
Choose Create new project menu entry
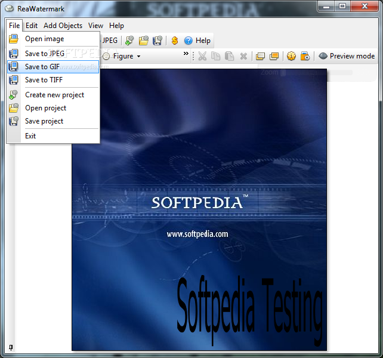[x=53, y=95]
